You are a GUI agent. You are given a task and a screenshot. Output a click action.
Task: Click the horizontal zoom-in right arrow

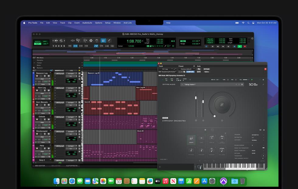click(64, 40)
